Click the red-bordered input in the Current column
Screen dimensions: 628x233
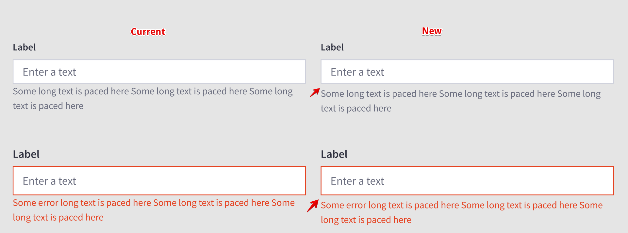159,180
